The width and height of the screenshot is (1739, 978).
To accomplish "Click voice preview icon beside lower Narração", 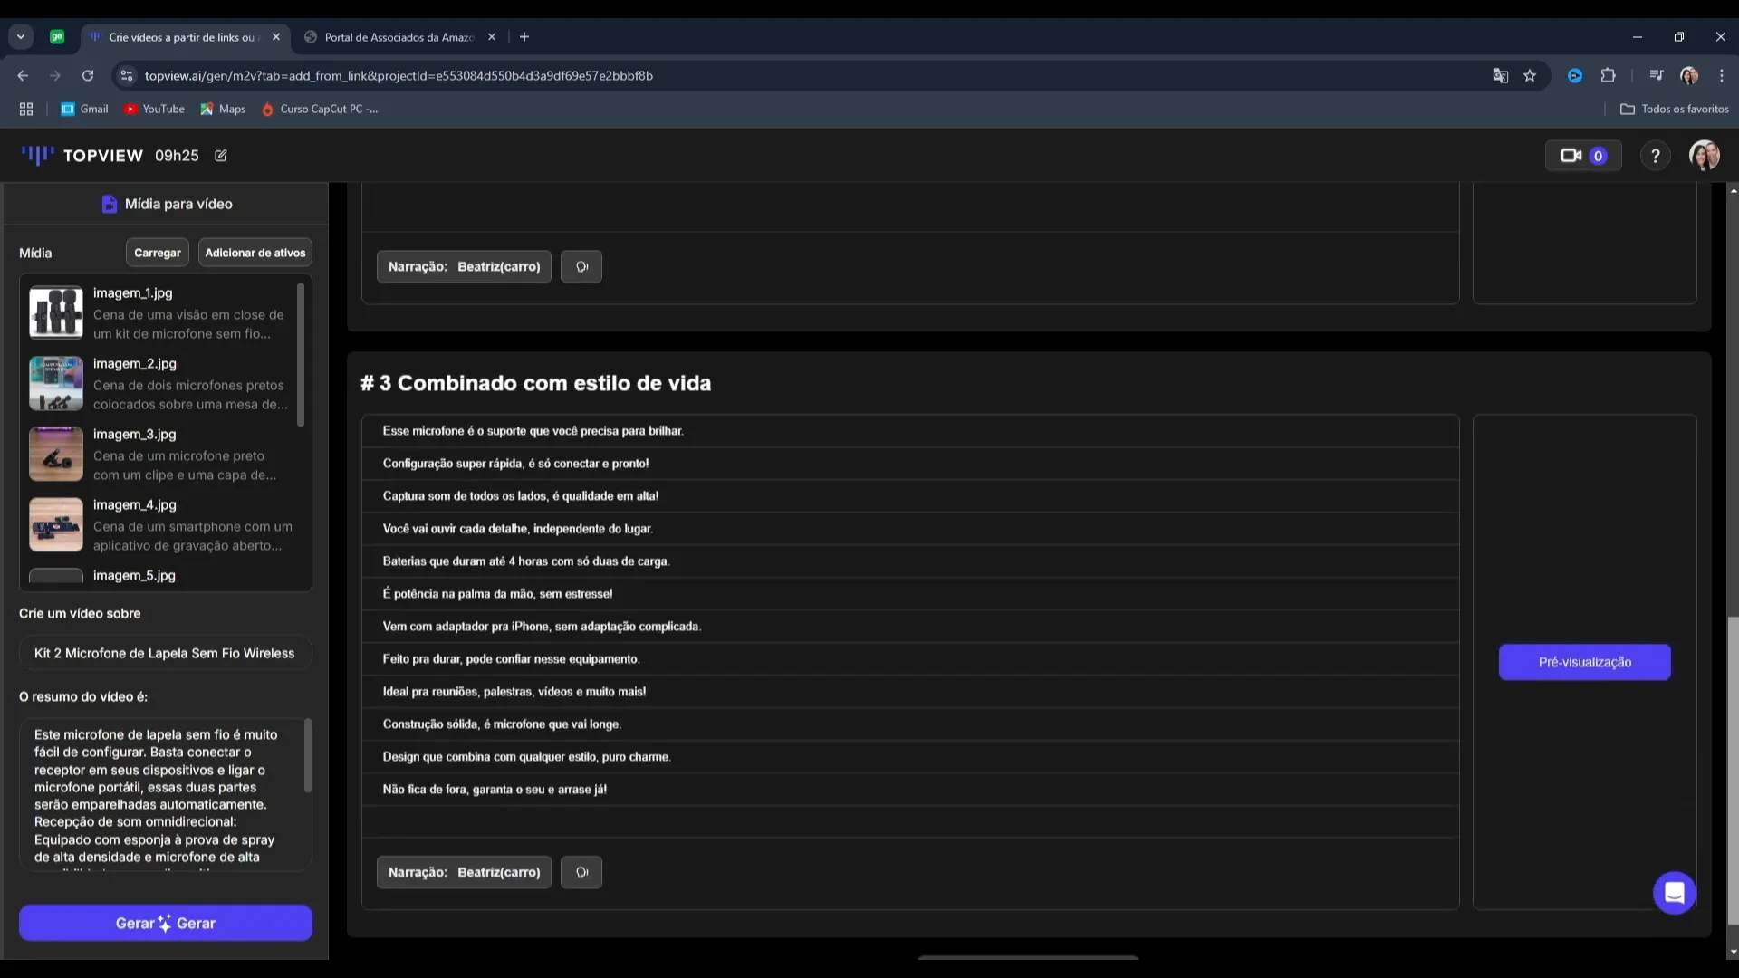I will point(581,872).
